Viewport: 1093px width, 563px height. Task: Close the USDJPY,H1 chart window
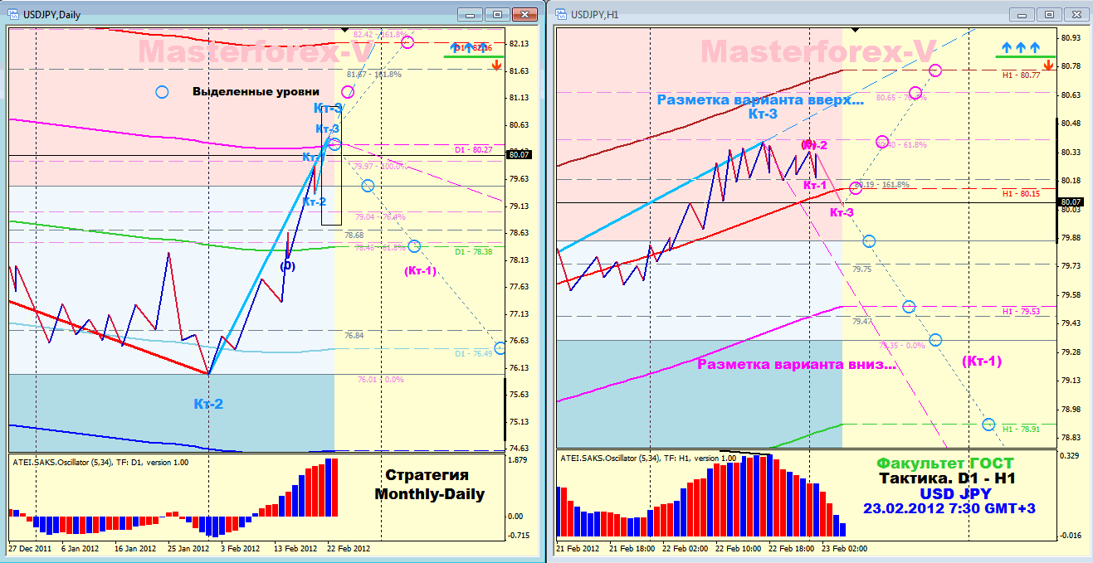(1075, 14)
